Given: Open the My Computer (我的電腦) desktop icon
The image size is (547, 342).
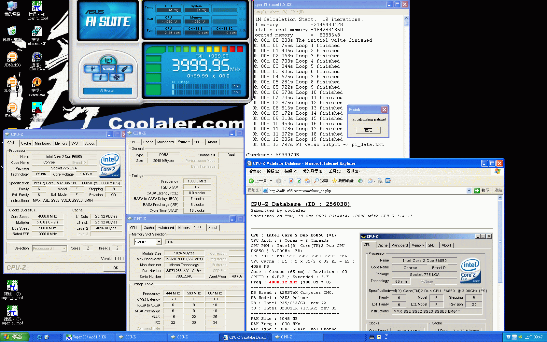Looking at the screenshot, I should click(x=12, y=9).
